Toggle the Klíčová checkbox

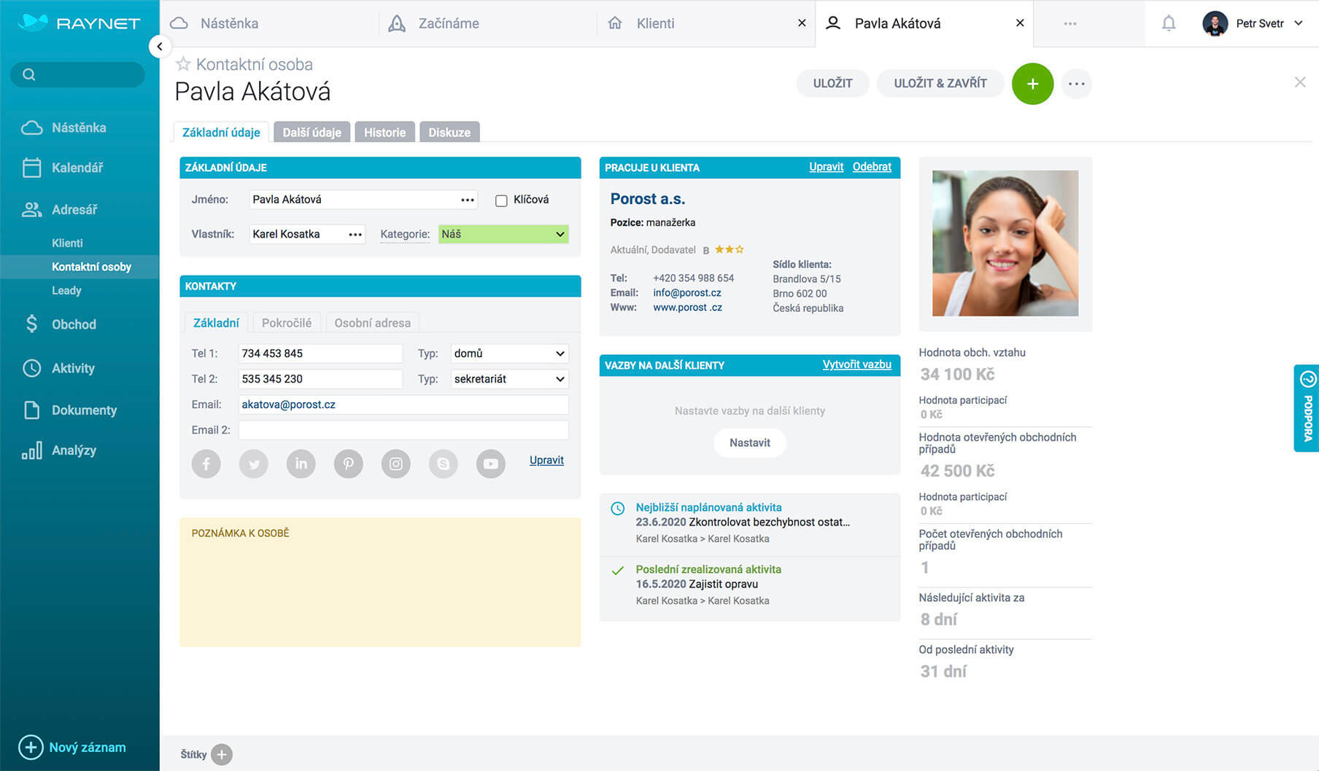500,199
